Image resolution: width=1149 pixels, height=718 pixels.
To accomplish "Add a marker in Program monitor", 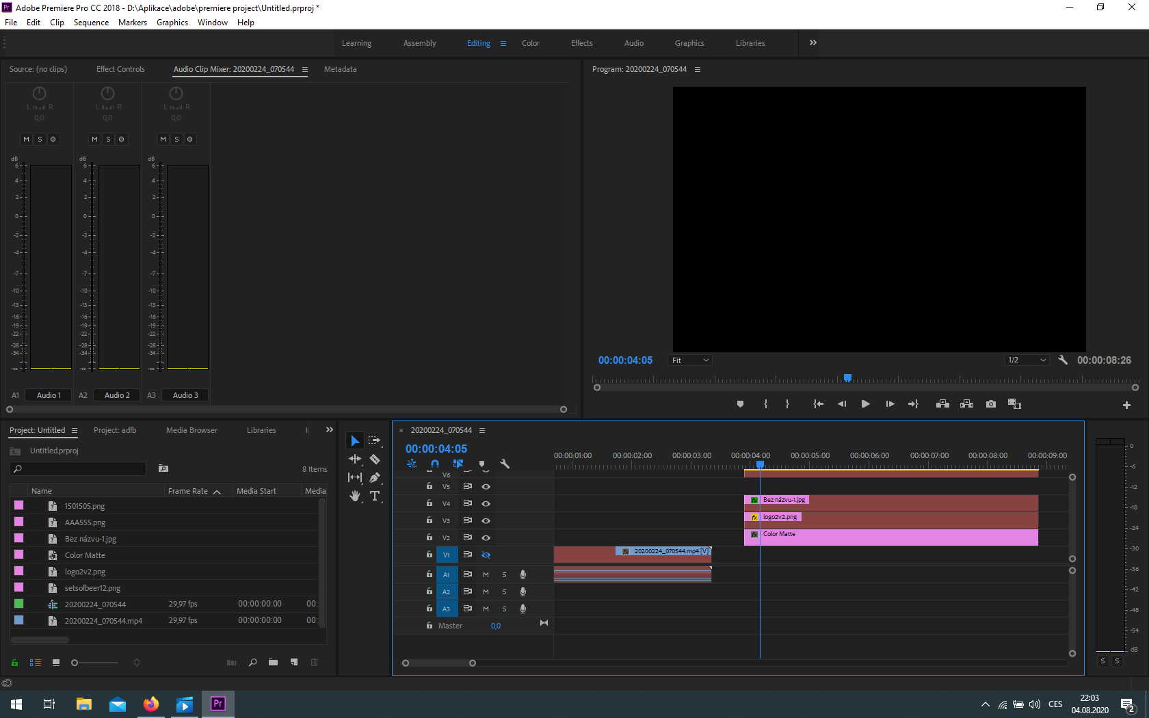I will point(740,404).
